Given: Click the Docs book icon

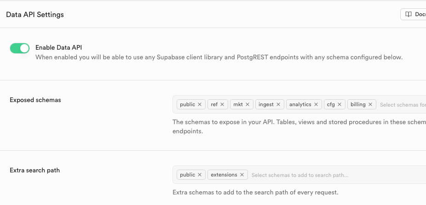Looking at the screenshot, I should (x=409, y=14).
